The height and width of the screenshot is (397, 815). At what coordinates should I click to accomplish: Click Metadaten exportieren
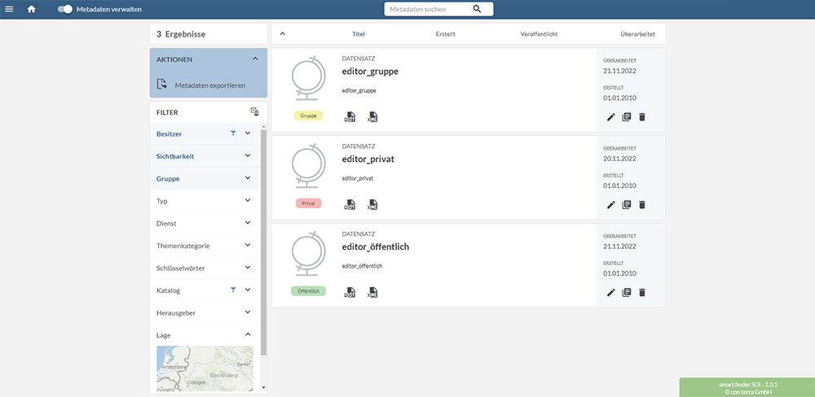pyautogui.click(x=209, y=85)
